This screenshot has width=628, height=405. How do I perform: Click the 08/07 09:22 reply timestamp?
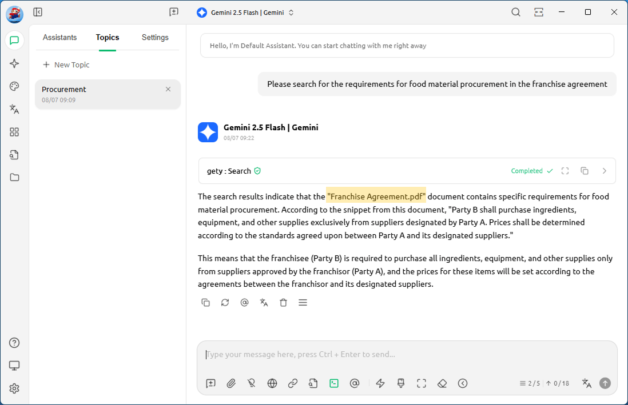pyautogui.click(x=239, y=138)
